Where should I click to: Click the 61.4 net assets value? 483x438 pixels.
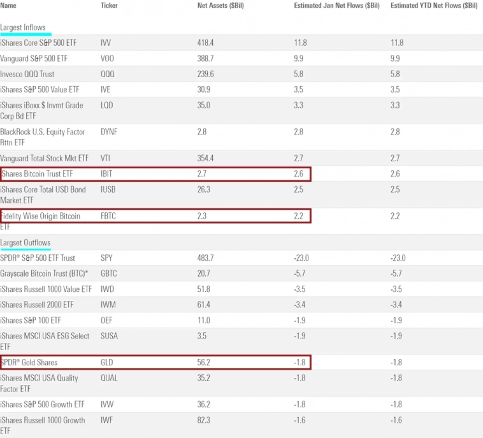point(204,305)
